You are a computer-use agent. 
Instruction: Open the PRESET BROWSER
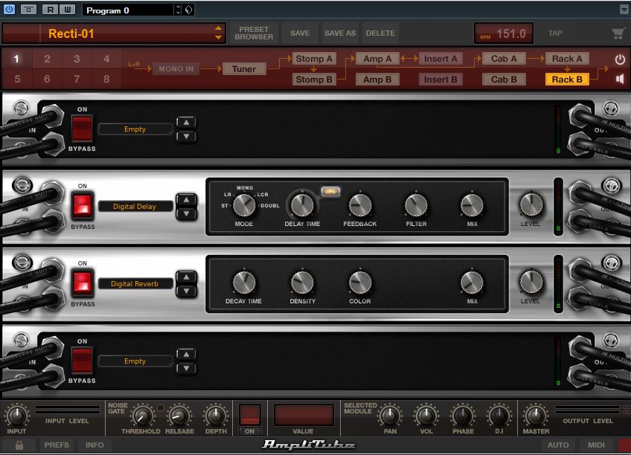tap(254, 33)
